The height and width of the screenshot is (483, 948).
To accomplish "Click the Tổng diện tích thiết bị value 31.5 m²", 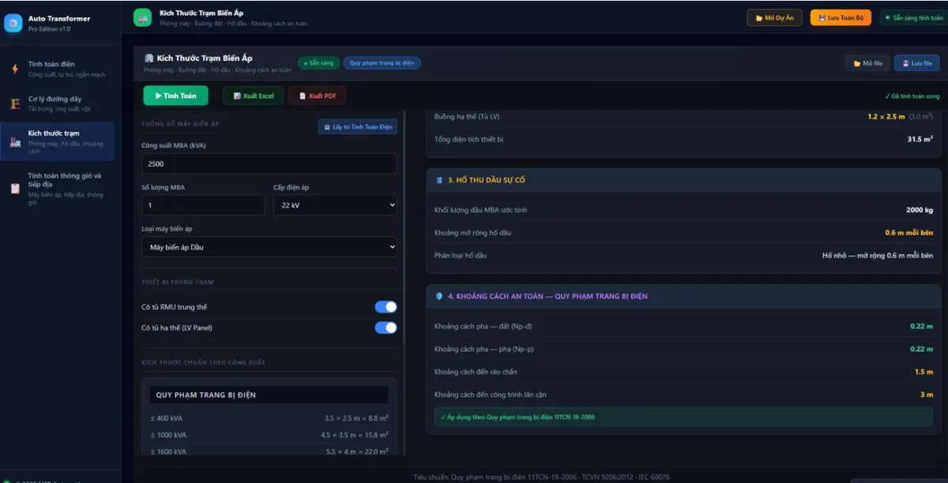I will click(920, 139).
